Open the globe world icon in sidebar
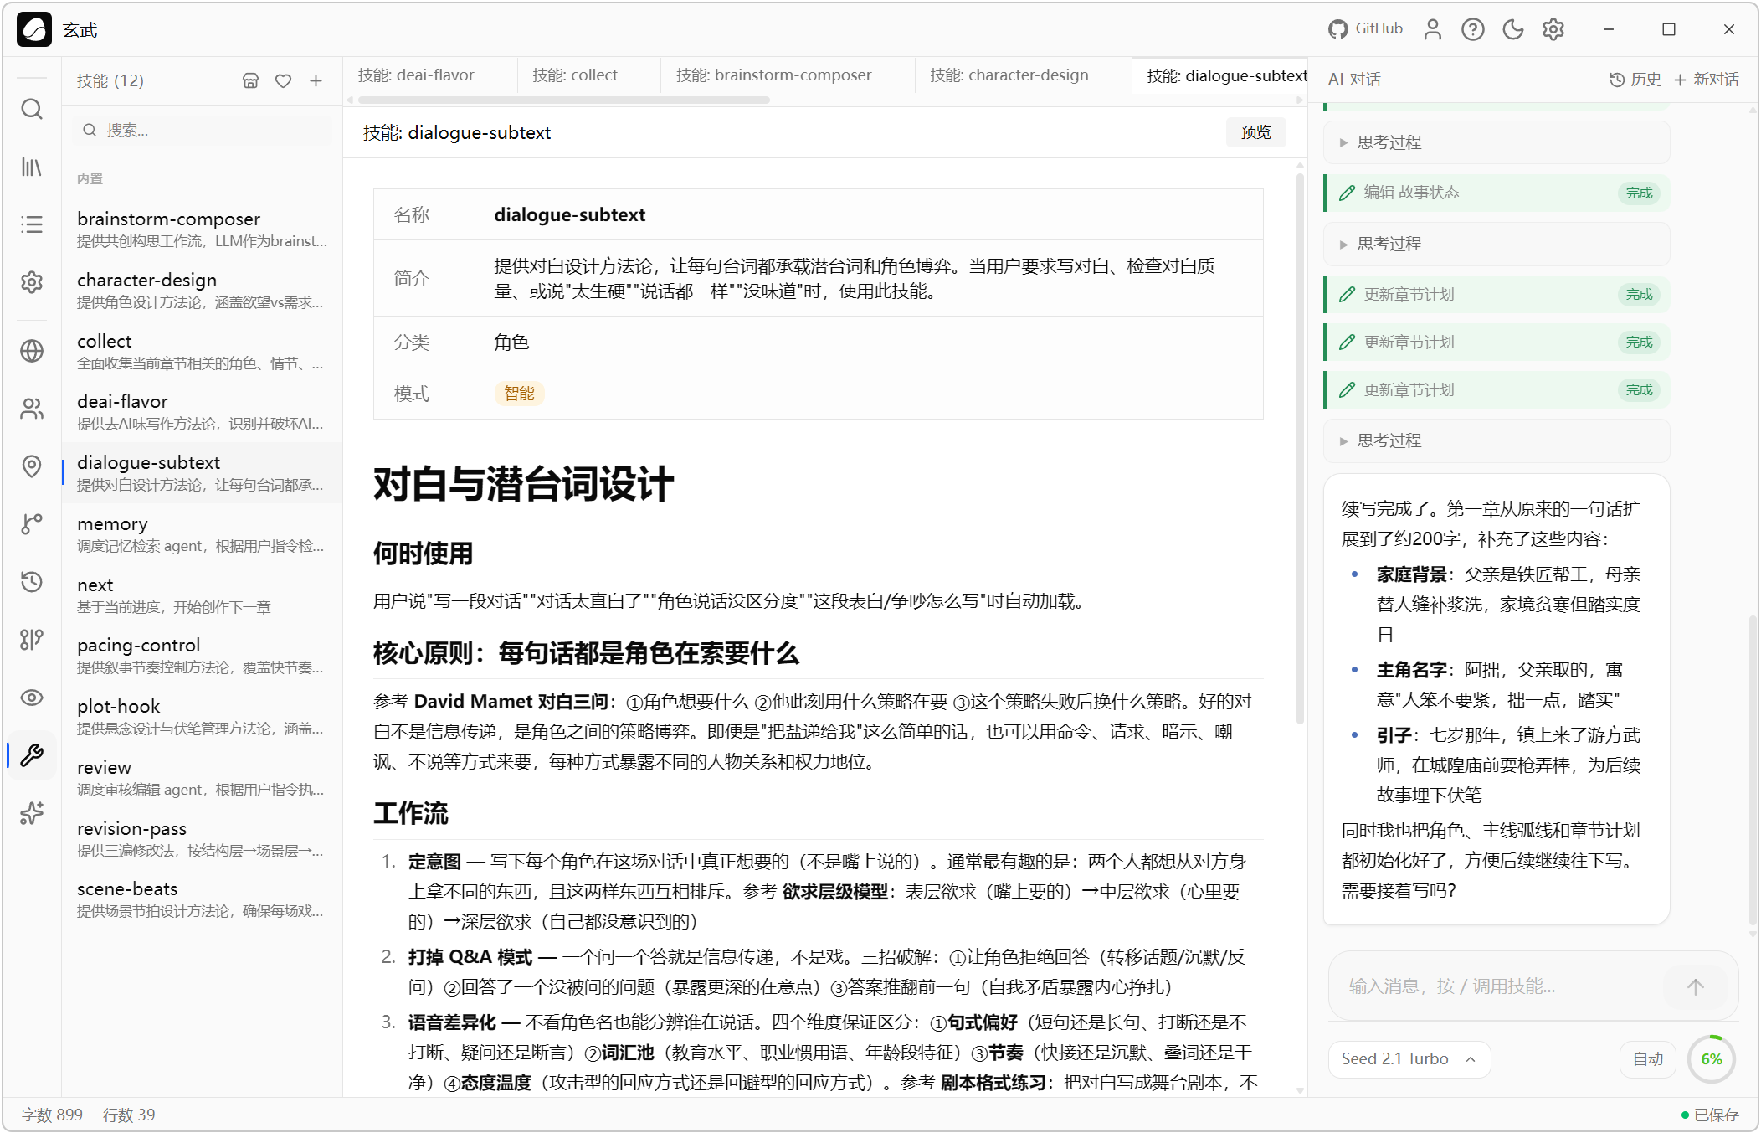 tap(32, 351)
